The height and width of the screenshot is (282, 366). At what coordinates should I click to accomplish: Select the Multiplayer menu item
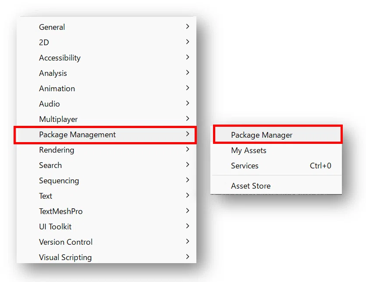tap(107, 119)
